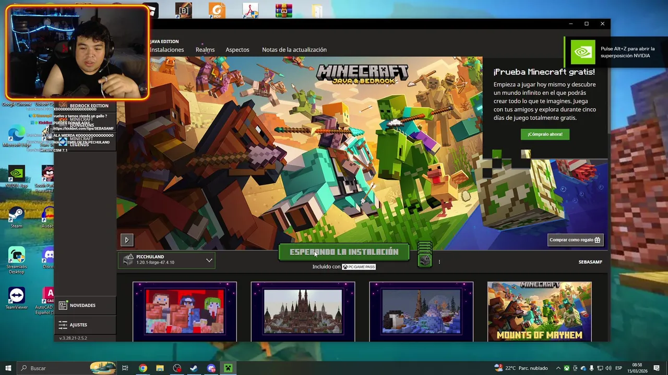This screenshot has height=375, width=668.
Task: Open Steam from the taskbar
Action: pos(194,368)
